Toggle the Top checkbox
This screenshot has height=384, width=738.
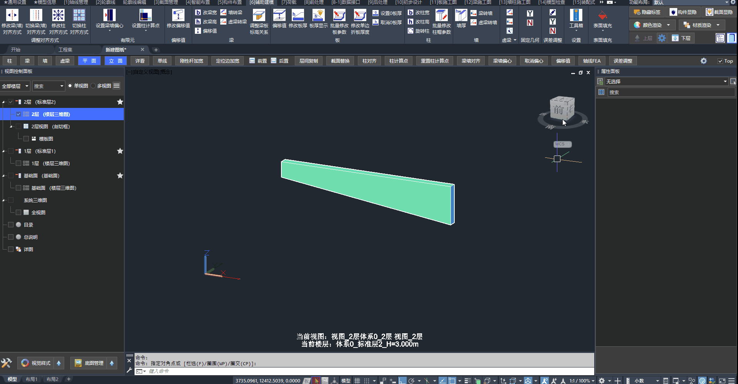pyautogui.click(x=720, y=61)
